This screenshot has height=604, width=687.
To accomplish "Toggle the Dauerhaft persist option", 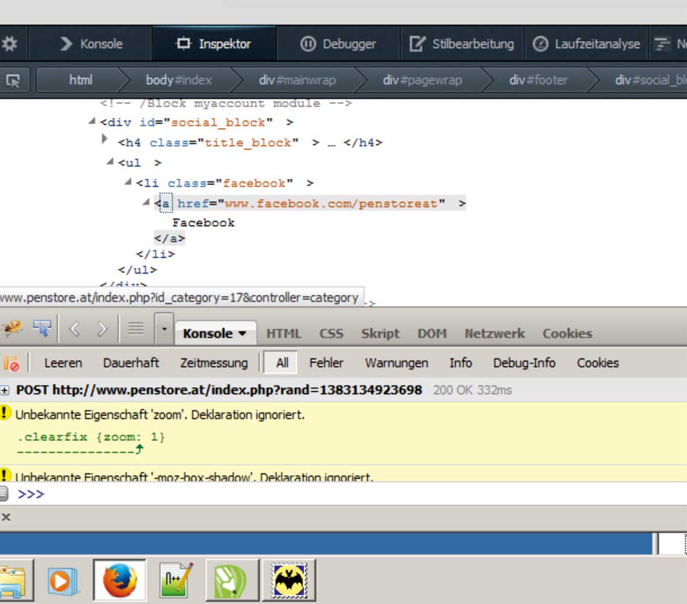I will click(131, 363).
